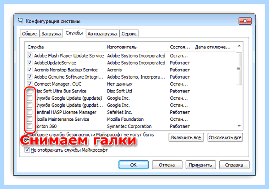Click the Применить button
Viewport: 269px width, 189px height.
(200, 165)
